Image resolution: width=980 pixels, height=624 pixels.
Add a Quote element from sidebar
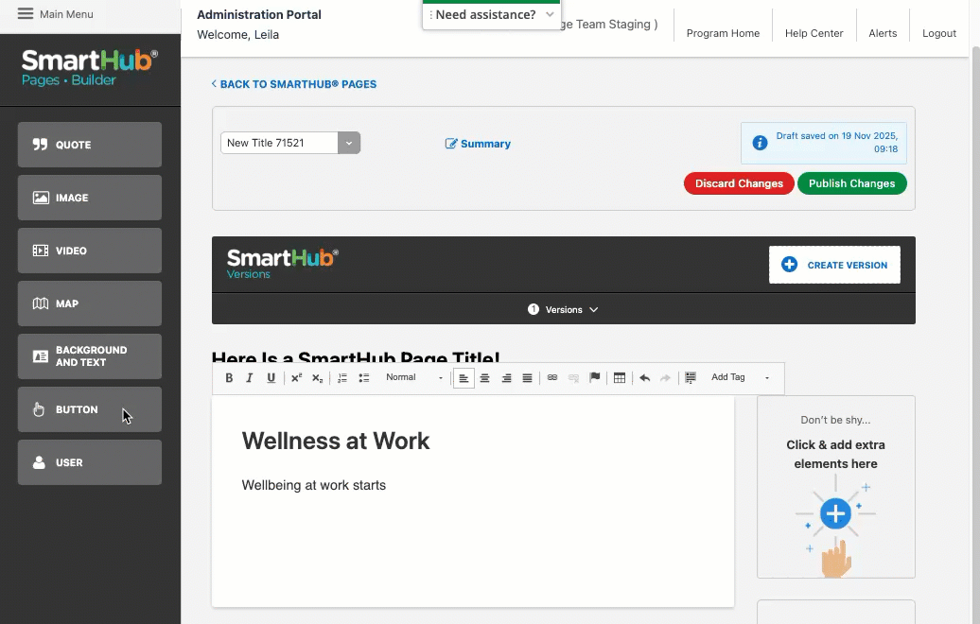click(90, 145)
